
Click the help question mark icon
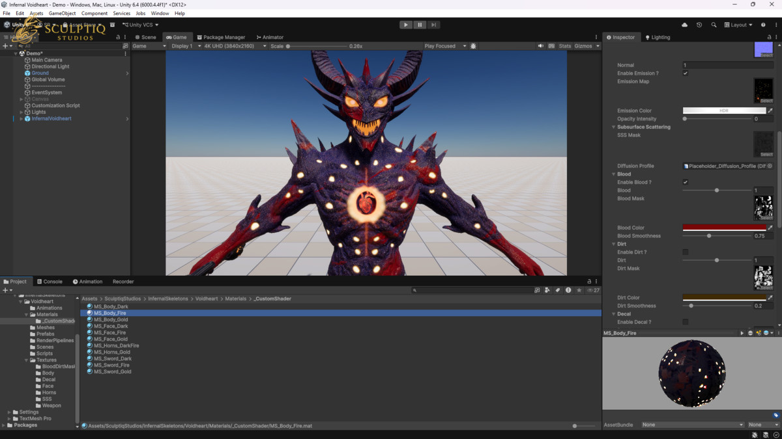[763, 25]
